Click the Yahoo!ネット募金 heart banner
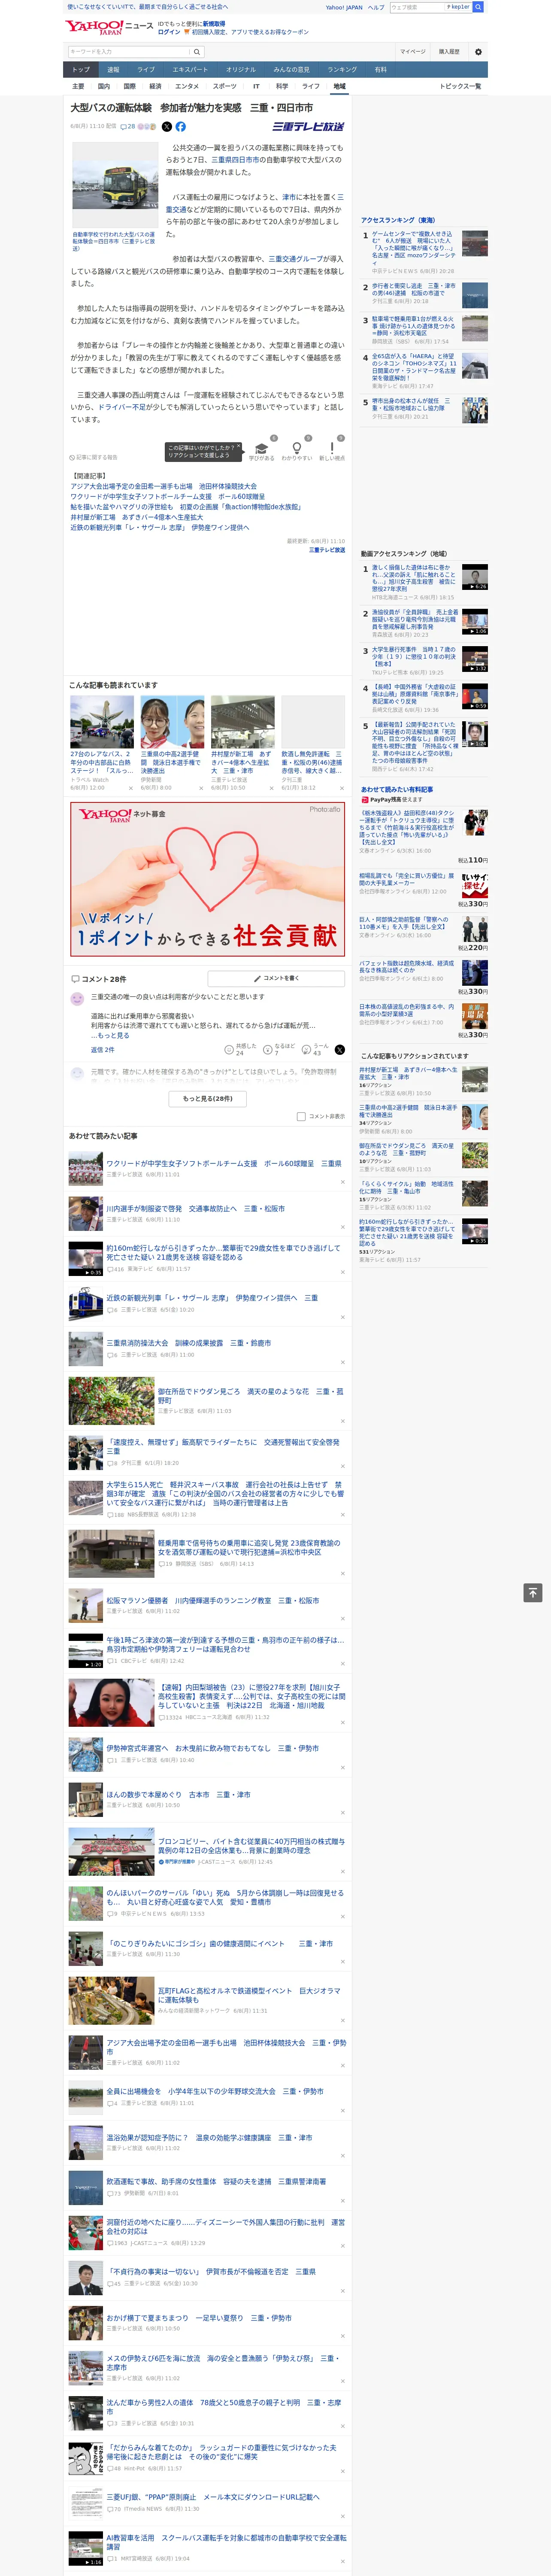 [208, 879]
